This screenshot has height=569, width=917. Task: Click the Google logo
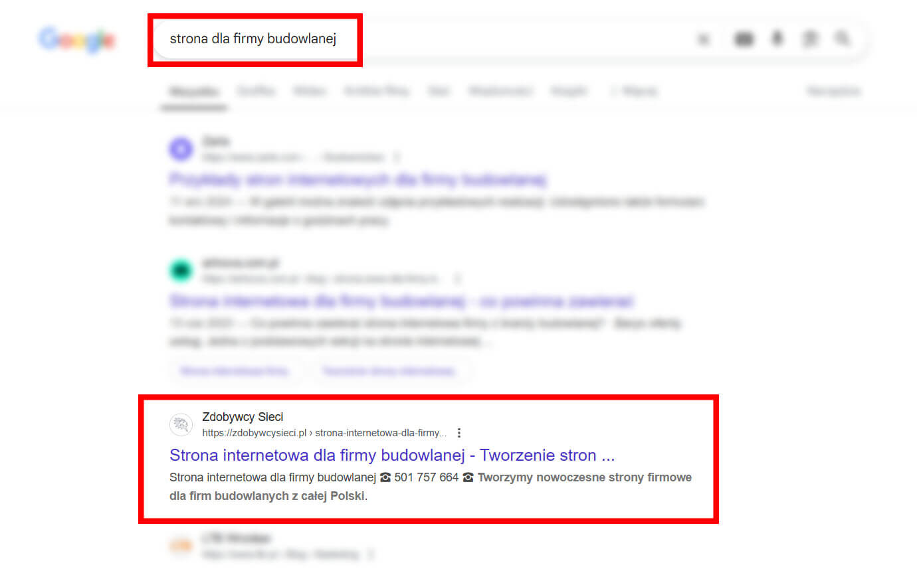point(77,40)
